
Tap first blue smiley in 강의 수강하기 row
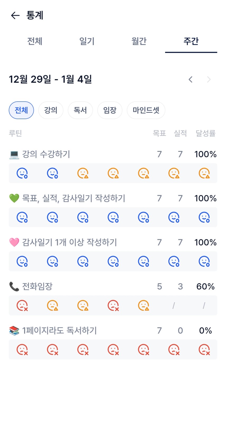pos(22,173)
